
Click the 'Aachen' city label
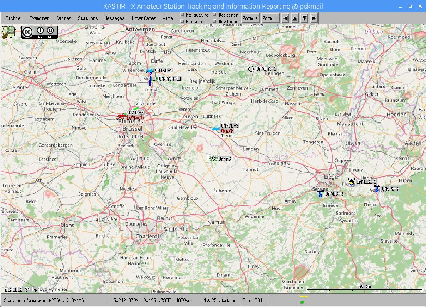tap(414, 143)
